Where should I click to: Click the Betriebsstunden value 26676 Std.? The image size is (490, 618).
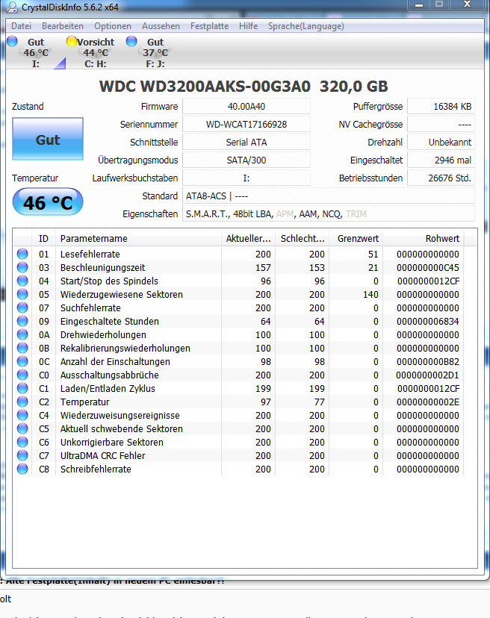tap(441, 178)
